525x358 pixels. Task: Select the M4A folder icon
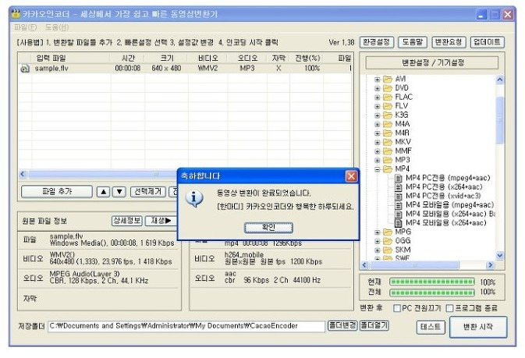(388, 124)
